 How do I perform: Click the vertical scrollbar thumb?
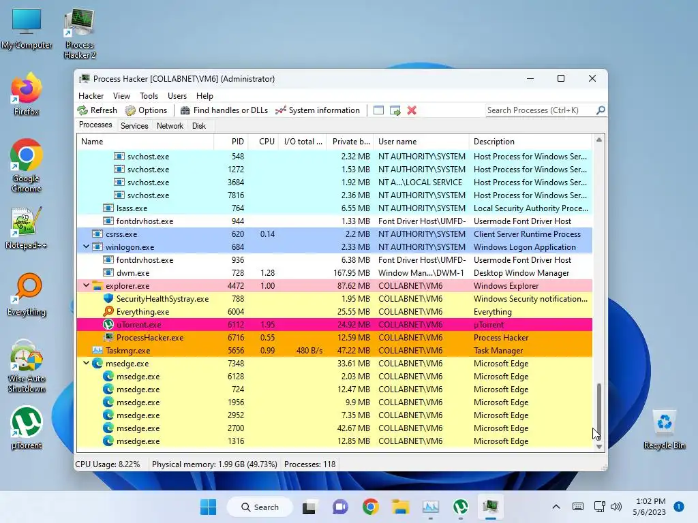[x=598, y=411]
